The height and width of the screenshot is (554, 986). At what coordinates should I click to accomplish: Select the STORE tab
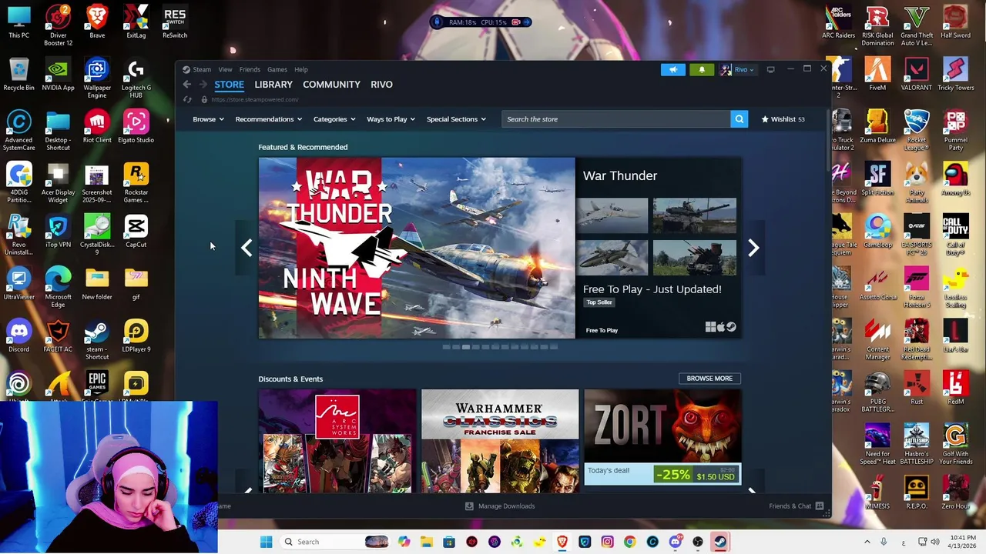click(229, 85)
